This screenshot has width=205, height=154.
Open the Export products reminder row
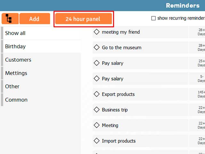pos(141,94)
